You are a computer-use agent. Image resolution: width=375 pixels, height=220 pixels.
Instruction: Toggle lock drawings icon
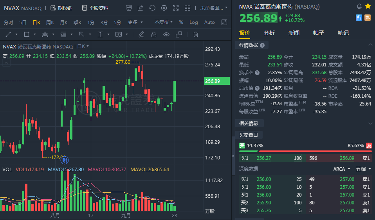[x=154, y=34]
